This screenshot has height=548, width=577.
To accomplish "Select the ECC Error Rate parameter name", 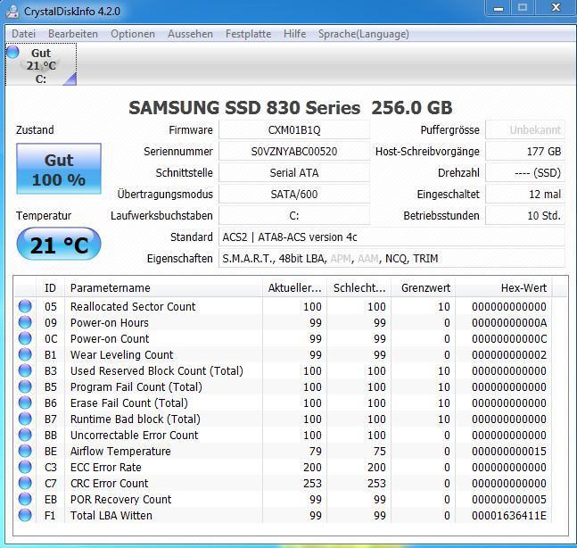I will tap(105, 468).
